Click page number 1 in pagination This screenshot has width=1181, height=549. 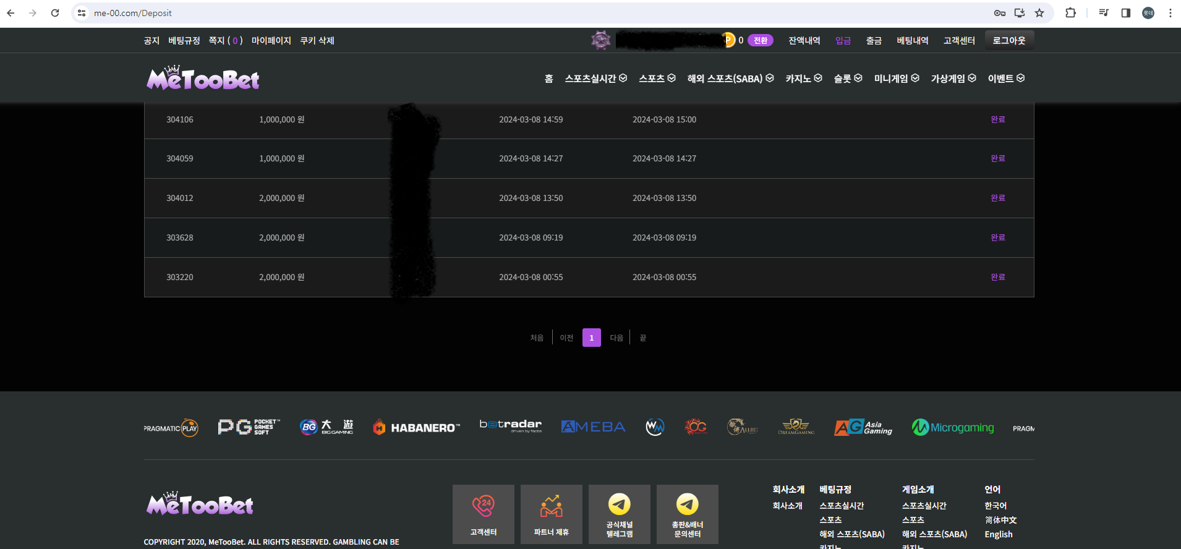tap(592, 338)
